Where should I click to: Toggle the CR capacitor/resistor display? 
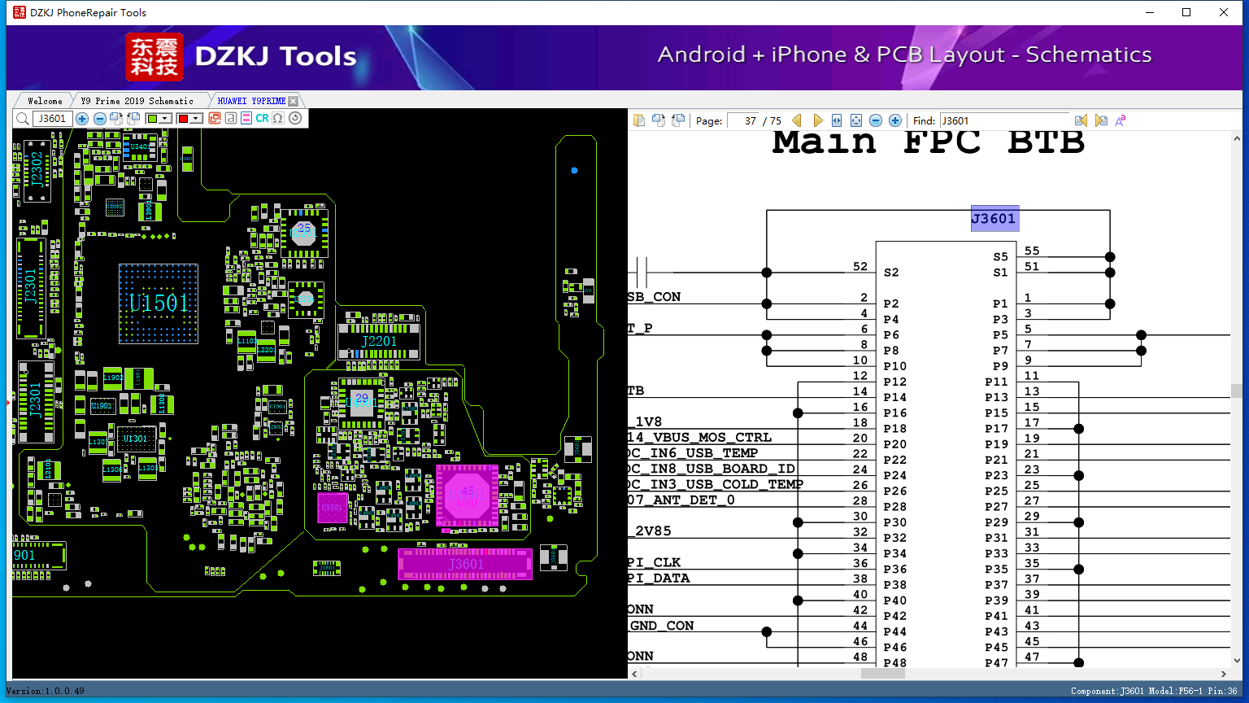tap(262, 119)
